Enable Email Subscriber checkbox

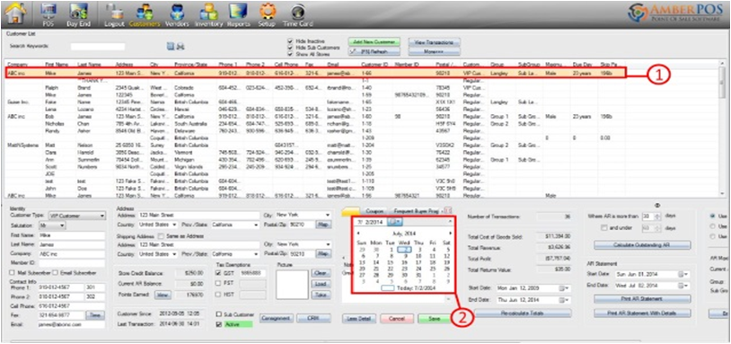point(55,273)
